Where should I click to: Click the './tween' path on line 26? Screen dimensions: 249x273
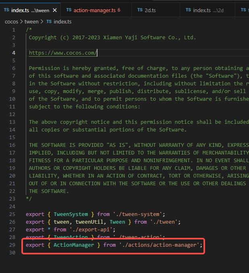(x=164, y=222)
